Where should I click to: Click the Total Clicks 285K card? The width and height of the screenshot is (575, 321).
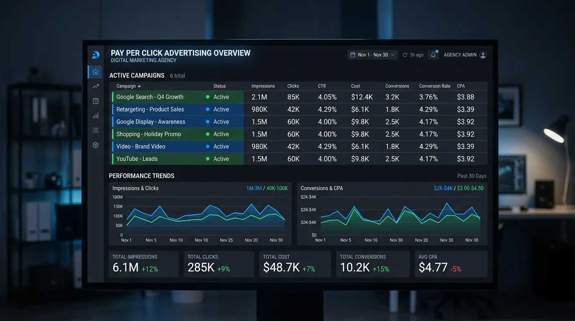point(219,264)
